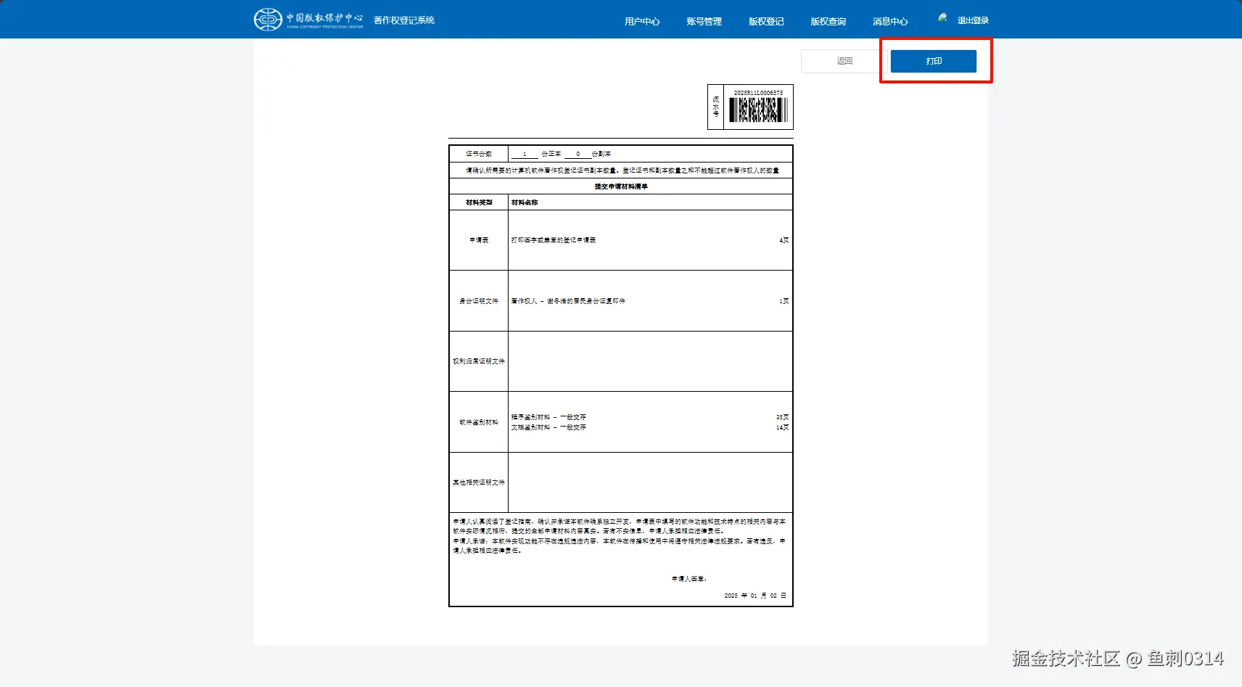Select 版权查询 in the top navigation
Image resolution: width=1242 pixels, height=687 pixels.
point(828,22)
